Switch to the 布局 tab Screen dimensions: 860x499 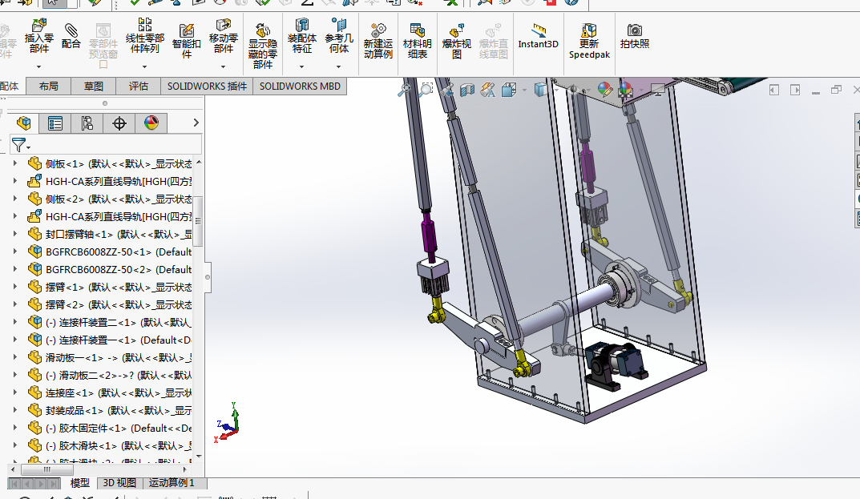click(49, 86)
